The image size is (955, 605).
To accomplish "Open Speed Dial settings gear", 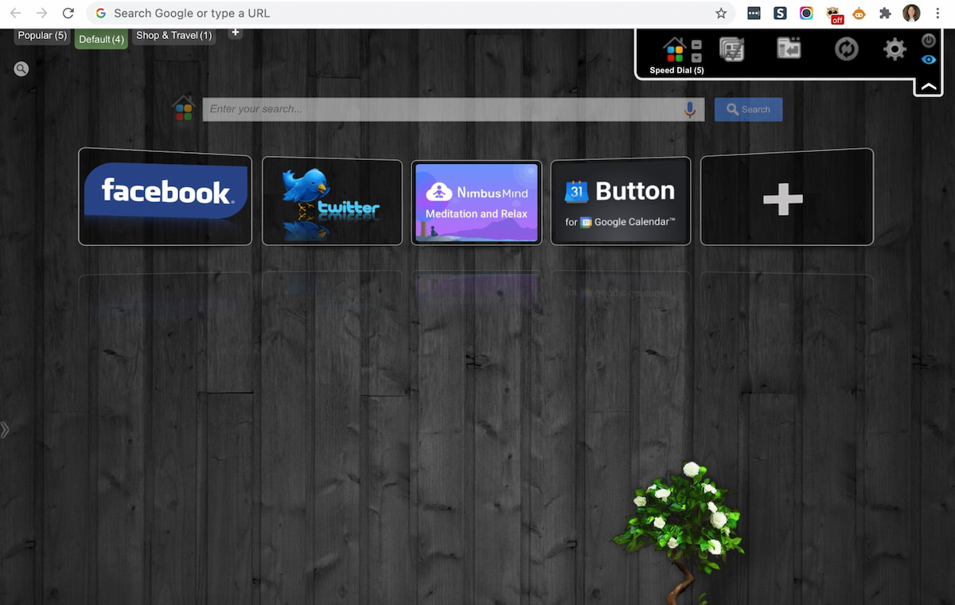I will [x=895, y=49].
